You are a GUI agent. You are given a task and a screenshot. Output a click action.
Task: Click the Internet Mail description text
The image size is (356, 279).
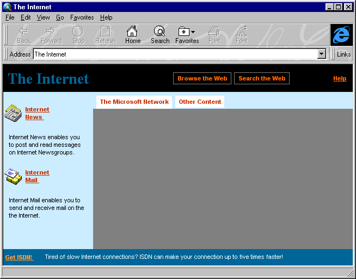pos(46,208)
